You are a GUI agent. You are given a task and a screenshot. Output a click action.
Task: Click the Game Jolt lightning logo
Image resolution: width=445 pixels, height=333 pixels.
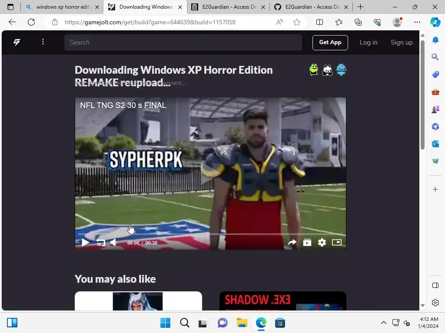17,42
